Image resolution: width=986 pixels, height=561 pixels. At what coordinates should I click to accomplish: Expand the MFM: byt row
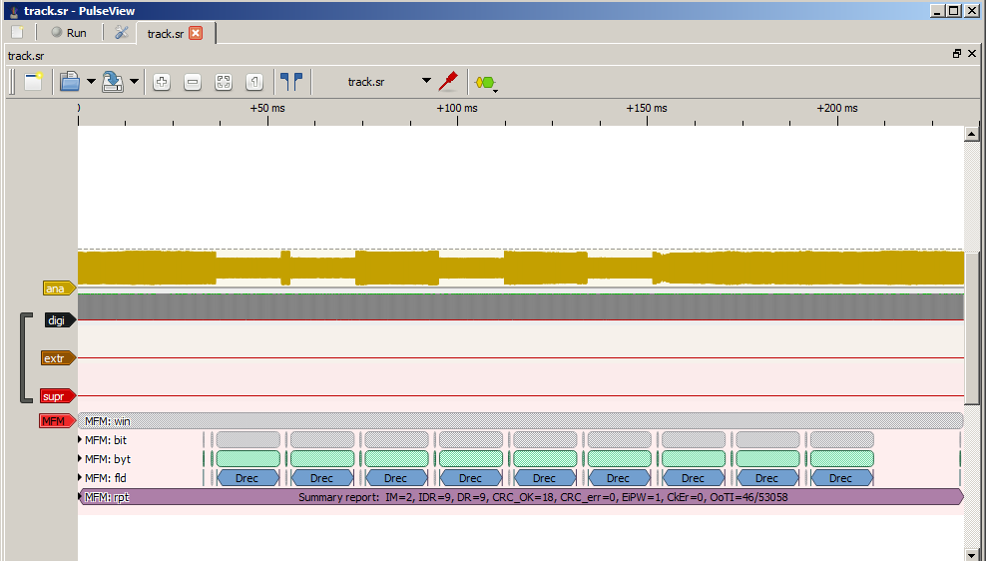click(80, 458)
